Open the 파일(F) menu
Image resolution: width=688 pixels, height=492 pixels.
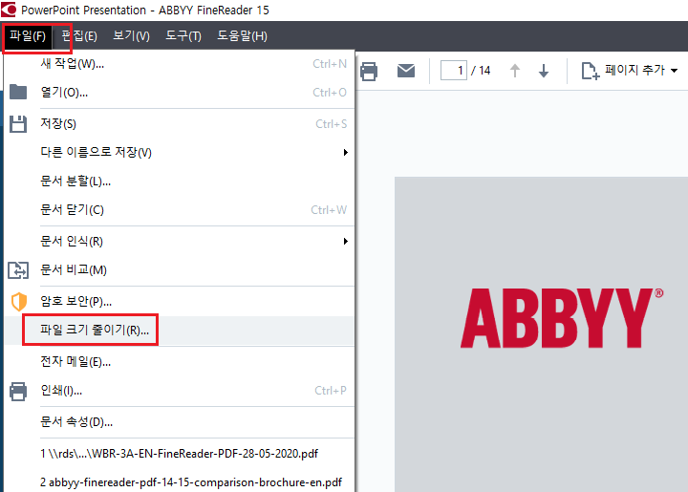click(28, 36)
